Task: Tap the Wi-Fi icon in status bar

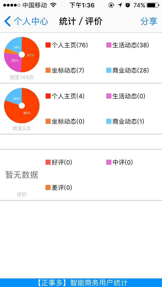Action: pyautogui.click(x=53, y=5)
